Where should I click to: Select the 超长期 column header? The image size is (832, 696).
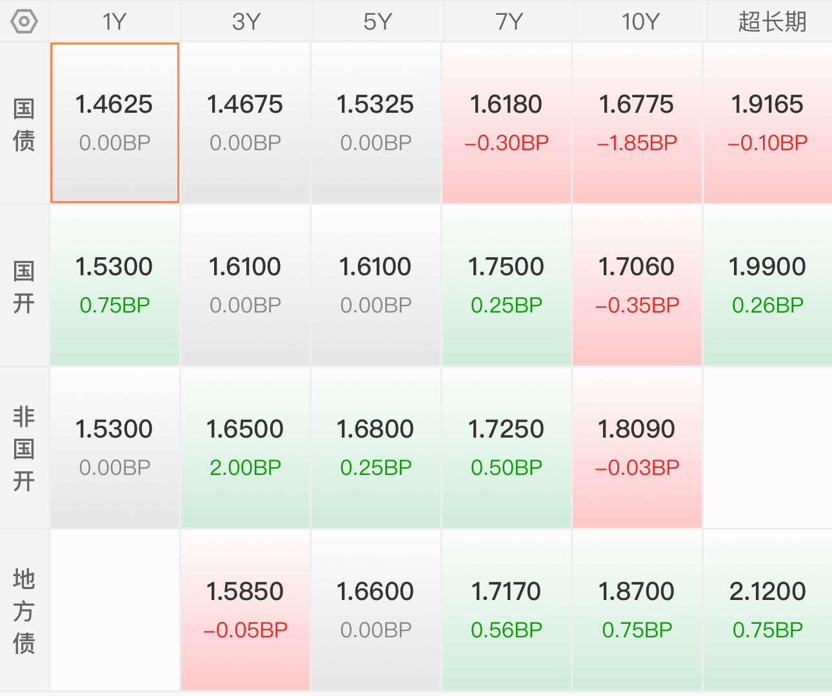click(771, 22)
